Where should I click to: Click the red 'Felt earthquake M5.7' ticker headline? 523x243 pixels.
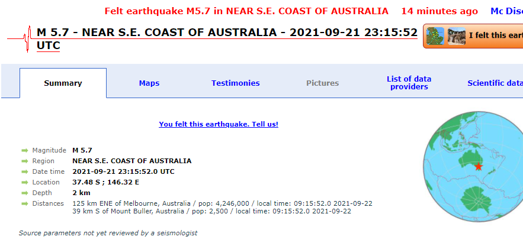click(x=246, y=11)
